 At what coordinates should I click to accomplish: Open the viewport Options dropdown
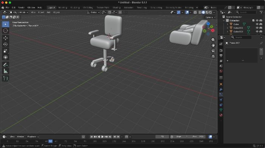210,17
